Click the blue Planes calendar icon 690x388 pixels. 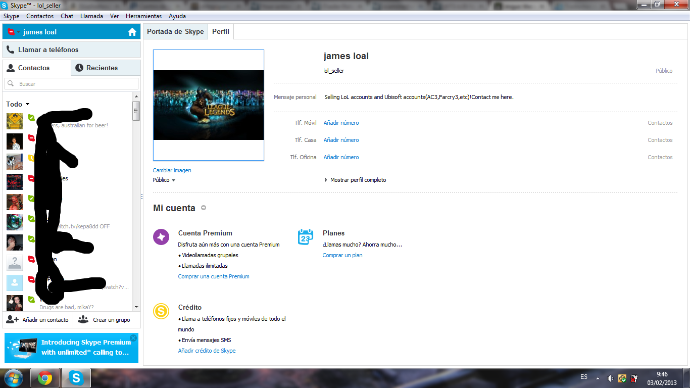click(x=306, y=237)
